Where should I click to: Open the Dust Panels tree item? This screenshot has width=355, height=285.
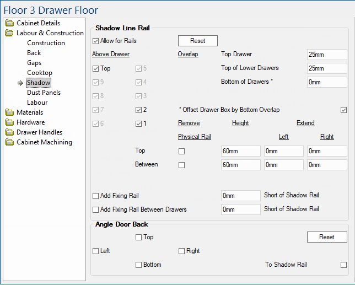coord(44,93)
